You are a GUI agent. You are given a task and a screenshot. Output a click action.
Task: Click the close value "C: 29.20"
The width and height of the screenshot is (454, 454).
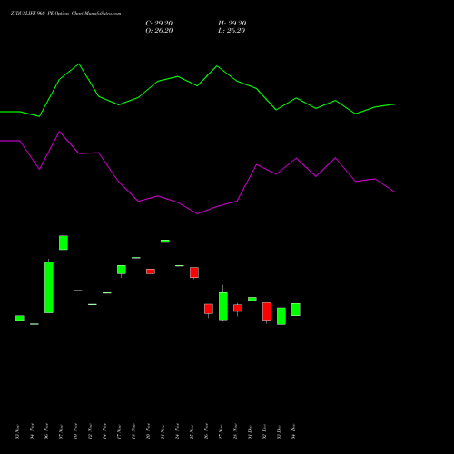pos(159,24)
